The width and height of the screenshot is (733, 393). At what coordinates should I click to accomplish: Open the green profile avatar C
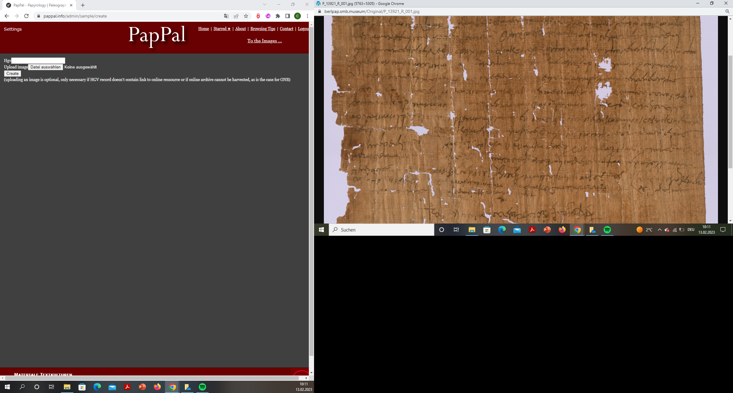coord(297,16)
